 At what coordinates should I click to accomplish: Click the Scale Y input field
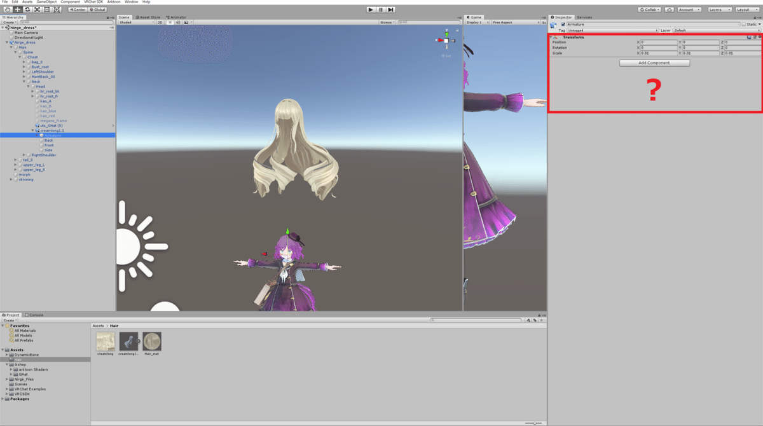click(x=701, y=53)
